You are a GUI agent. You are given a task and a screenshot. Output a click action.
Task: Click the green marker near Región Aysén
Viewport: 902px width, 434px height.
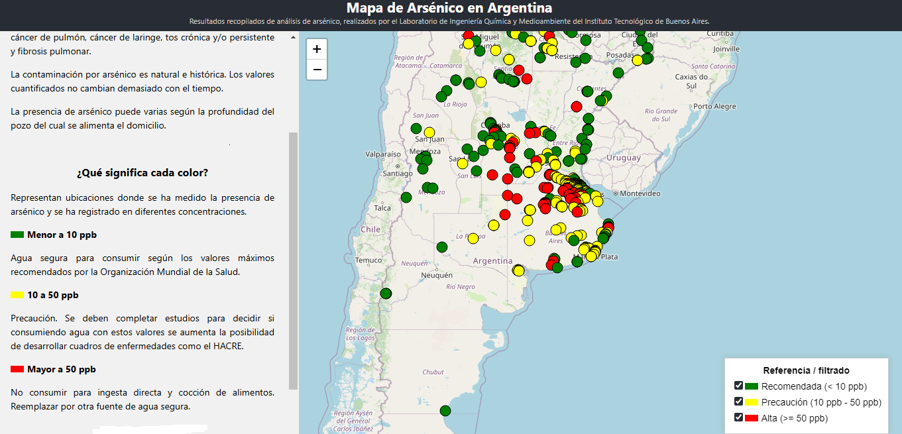(x=445, y=411)
